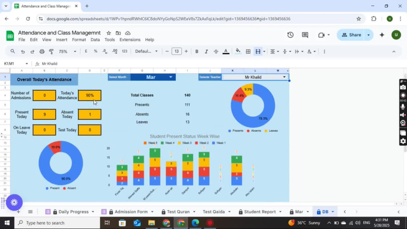Open version history clock icon
Screen dimensions: 407x229
coord(290,35)
